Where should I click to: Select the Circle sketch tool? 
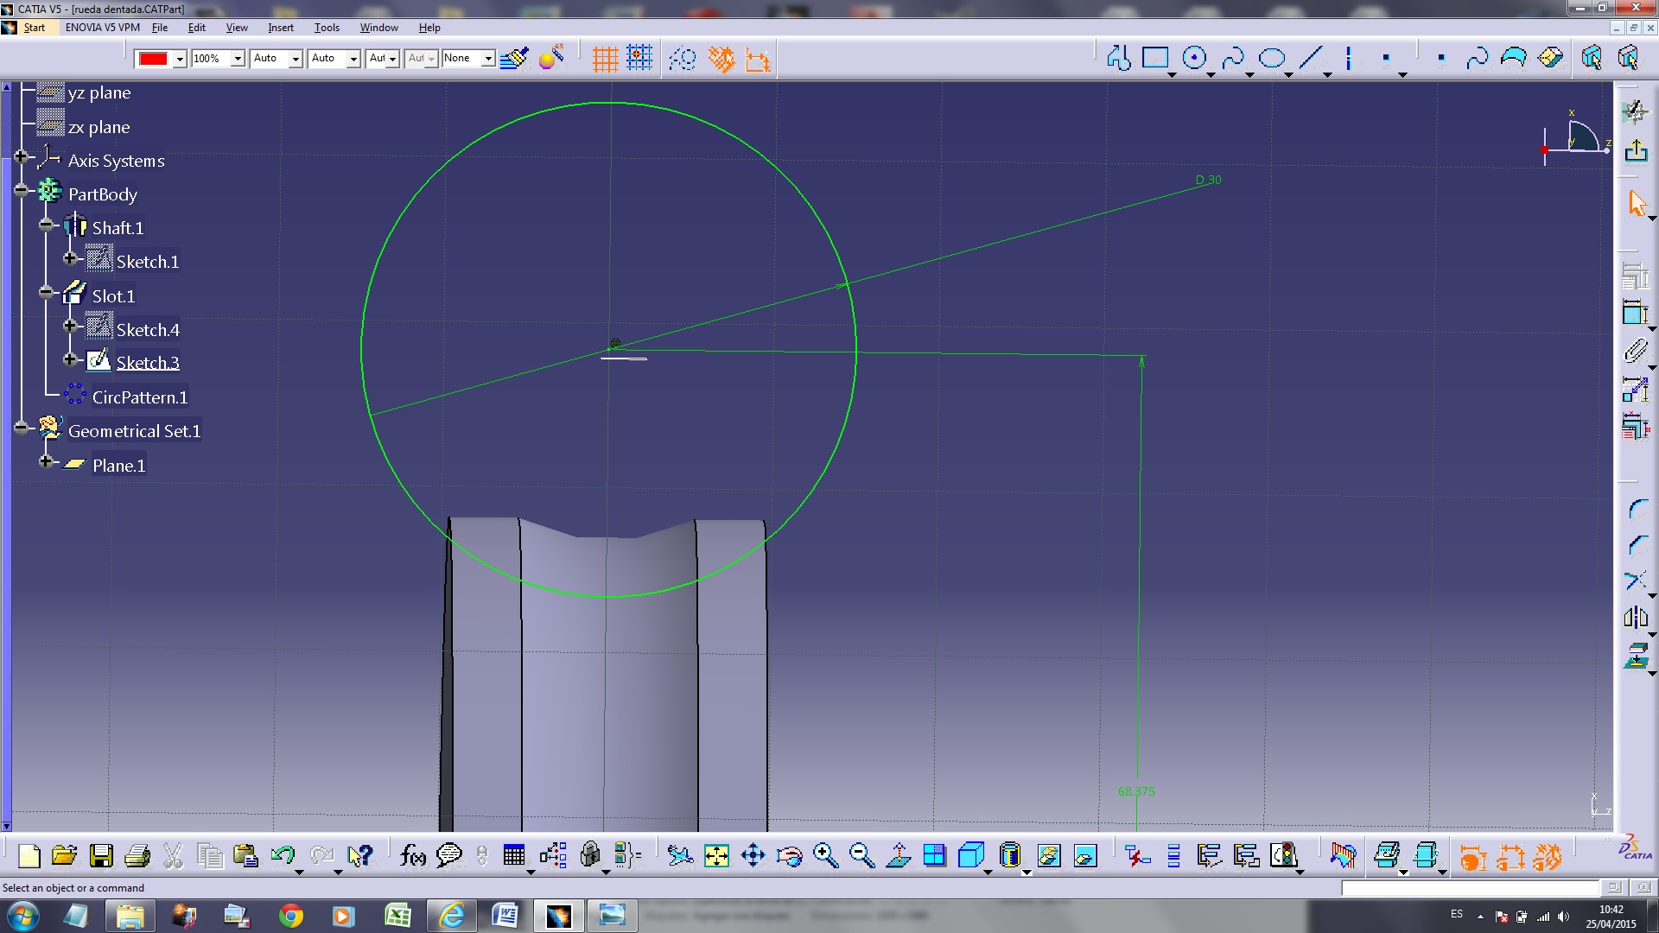coord(1194,58)
